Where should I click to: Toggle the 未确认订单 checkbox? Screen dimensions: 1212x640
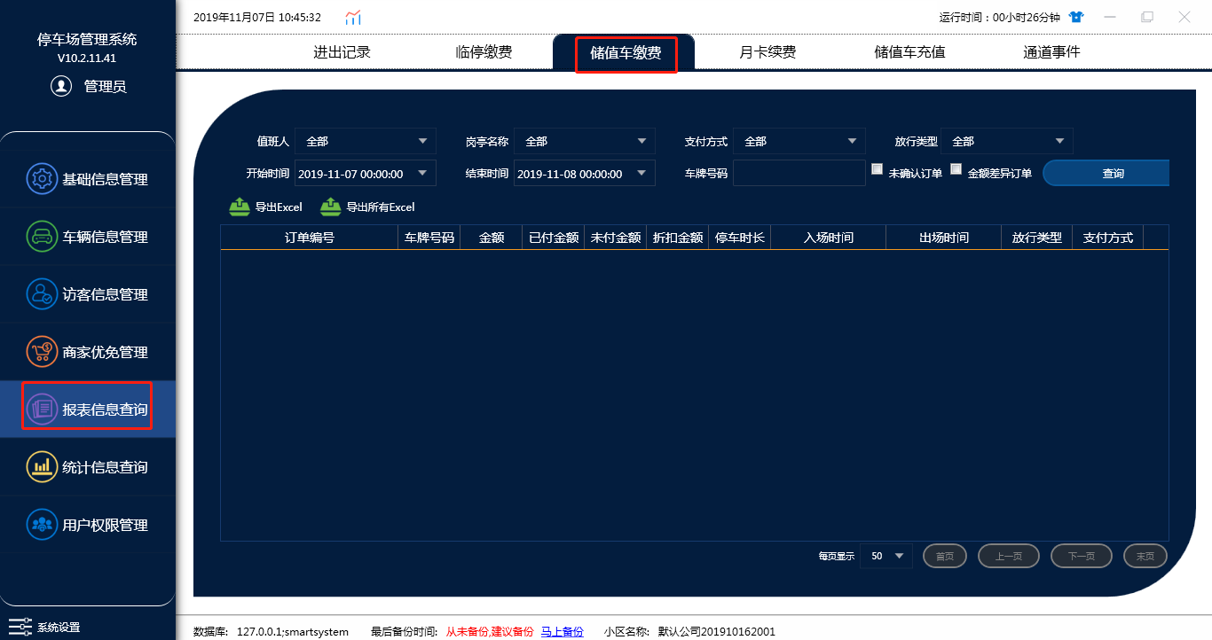point(877,169)
